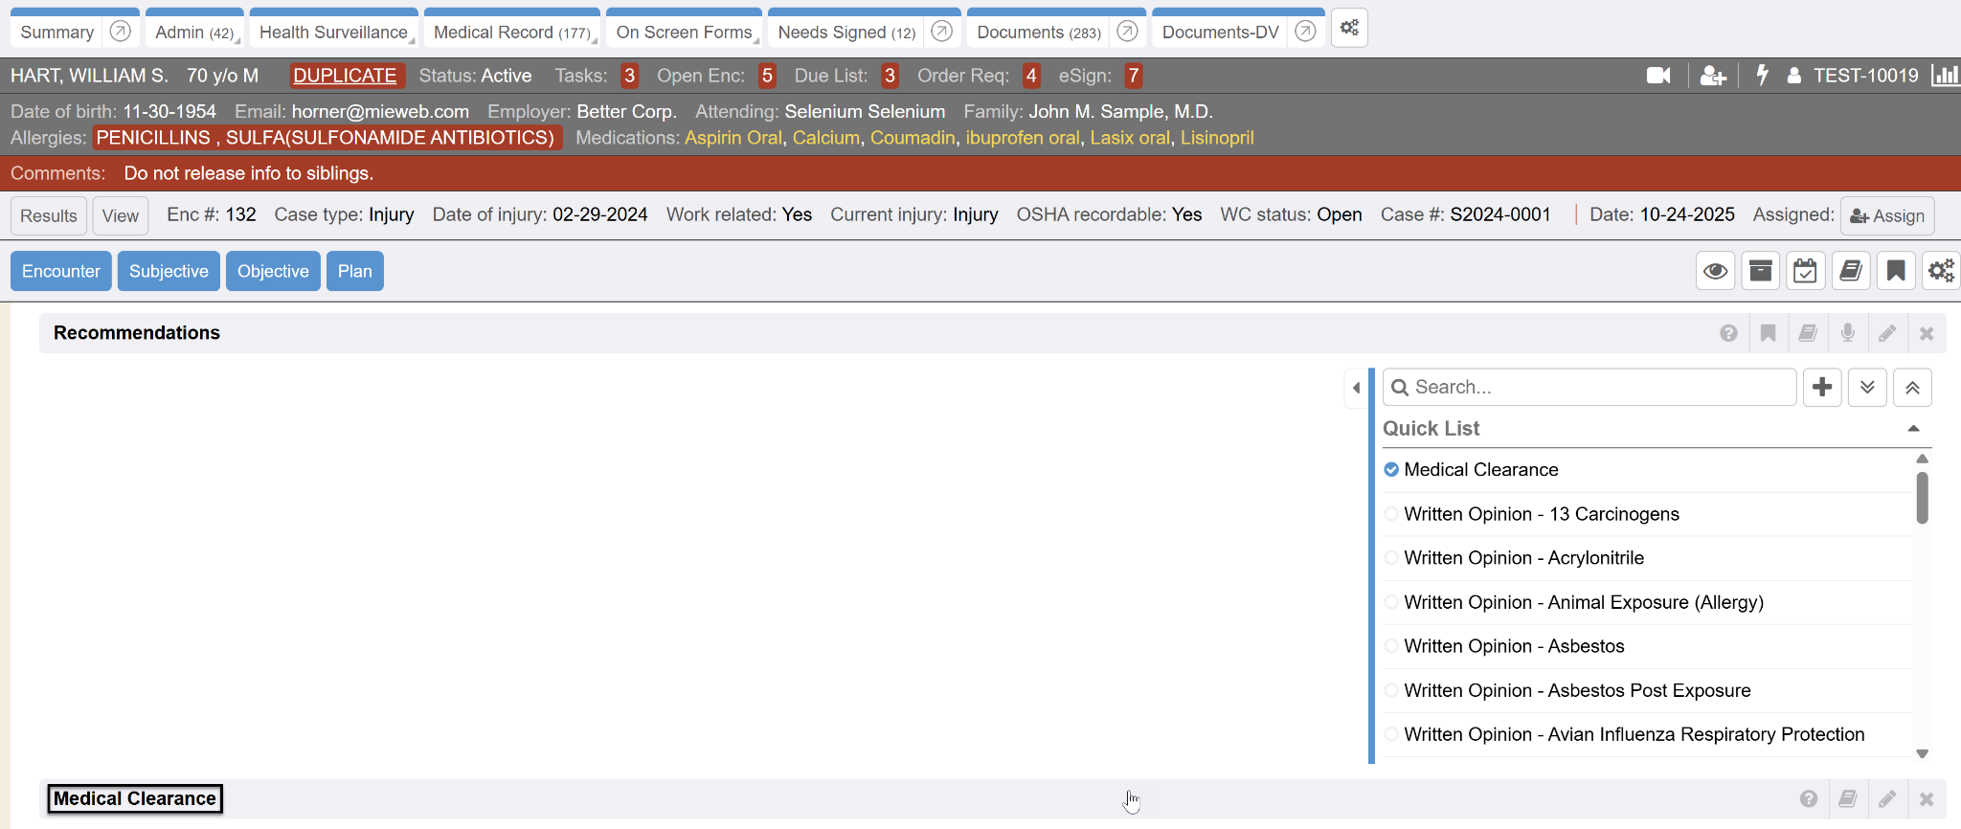Click the Assign button

point(1886,216)
